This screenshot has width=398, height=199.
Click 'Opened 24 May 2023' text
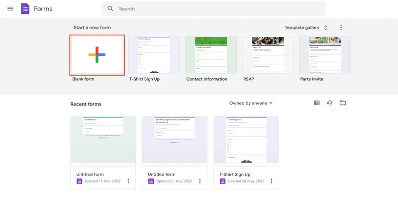[x=246, y=181]
